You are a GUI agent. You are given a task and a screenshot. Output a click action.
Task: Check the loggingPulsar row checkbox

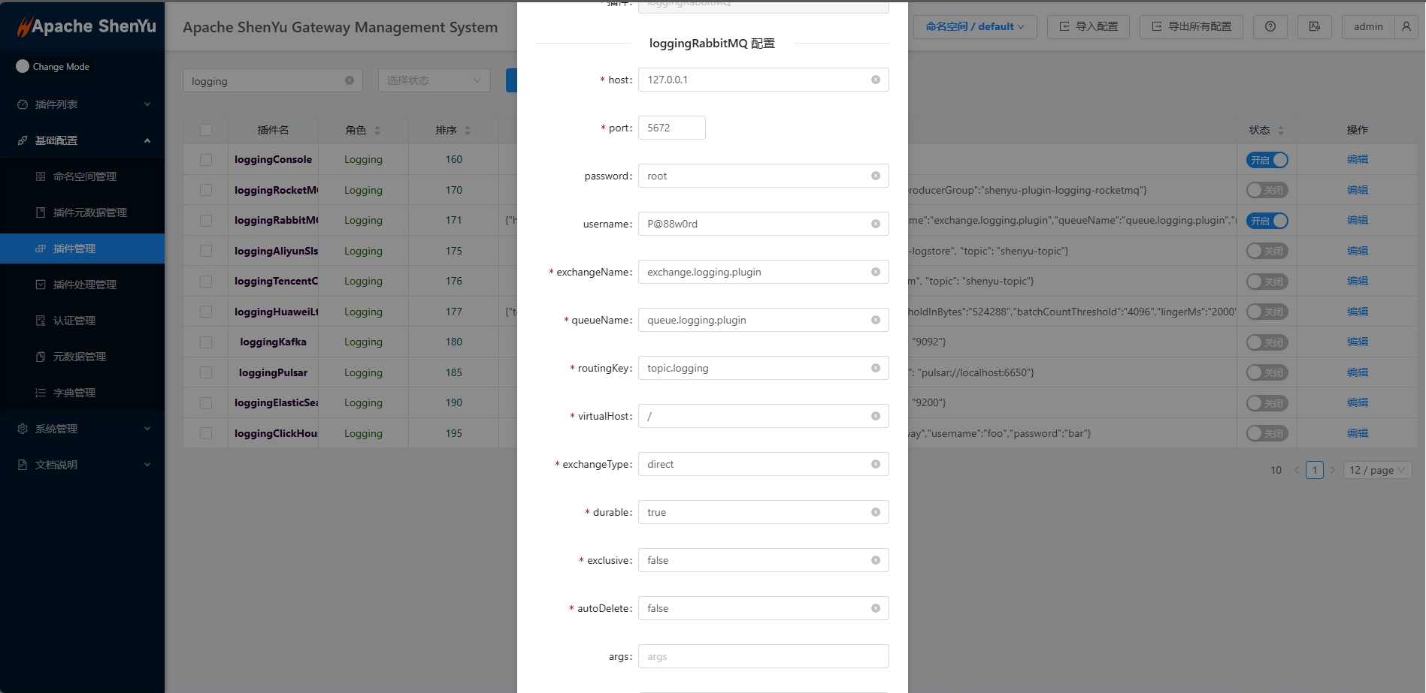(206, 372)
